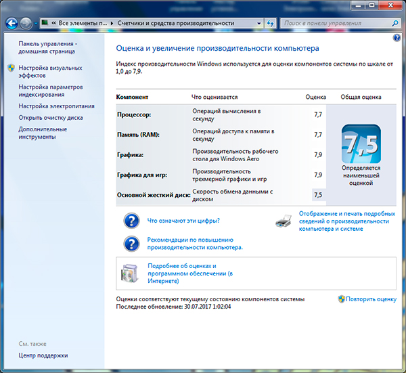Select the "Память (RAM):" row label
This screenshot has height=373, width=406.
(138, 135)
